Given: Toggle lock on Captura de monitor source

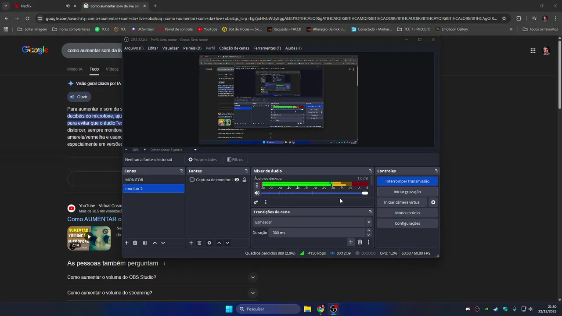Looking at the screenshot, I should coord(245,180).
